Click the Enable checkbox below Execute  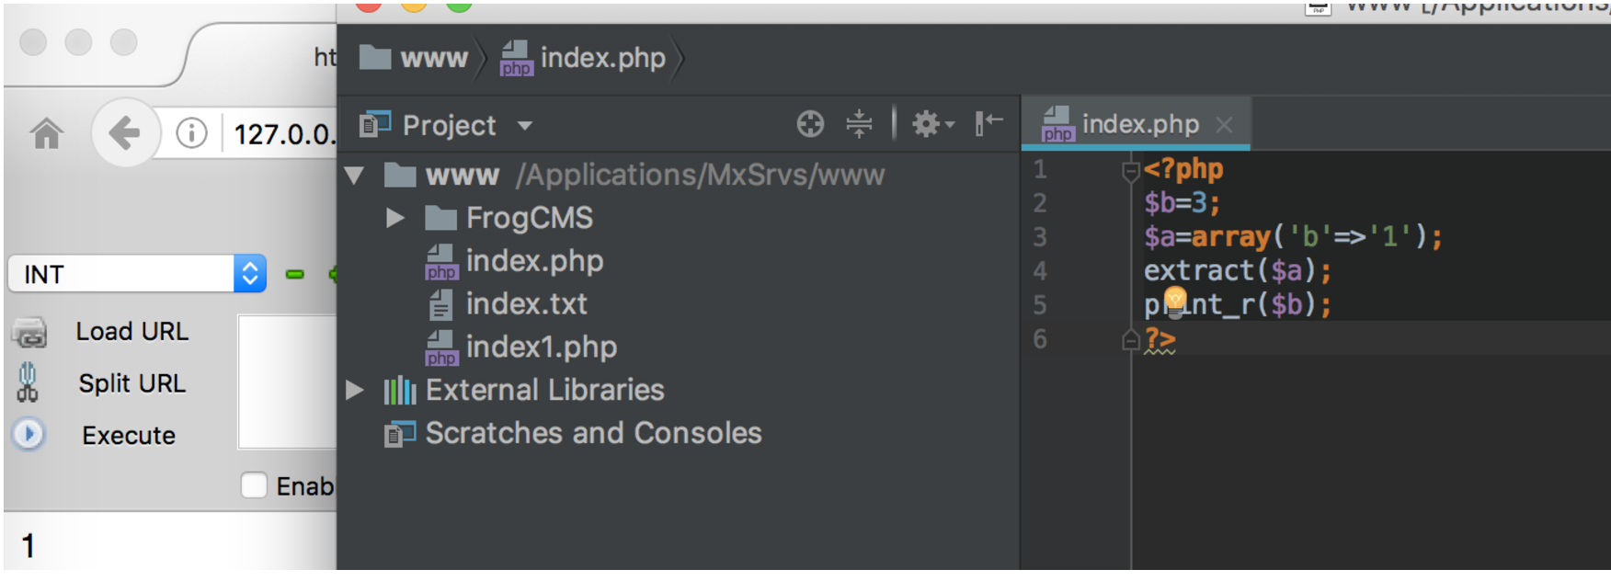[x=254, y=486]
